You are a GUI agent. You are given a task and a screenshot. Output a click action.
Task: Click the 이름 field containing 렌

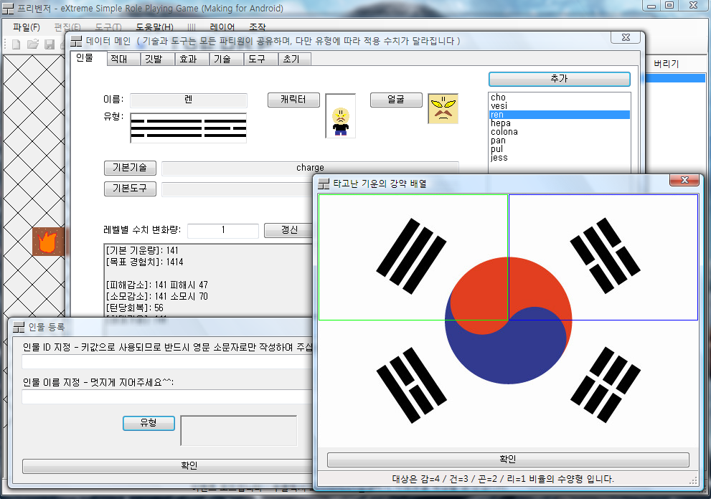[x=189, y=100]
